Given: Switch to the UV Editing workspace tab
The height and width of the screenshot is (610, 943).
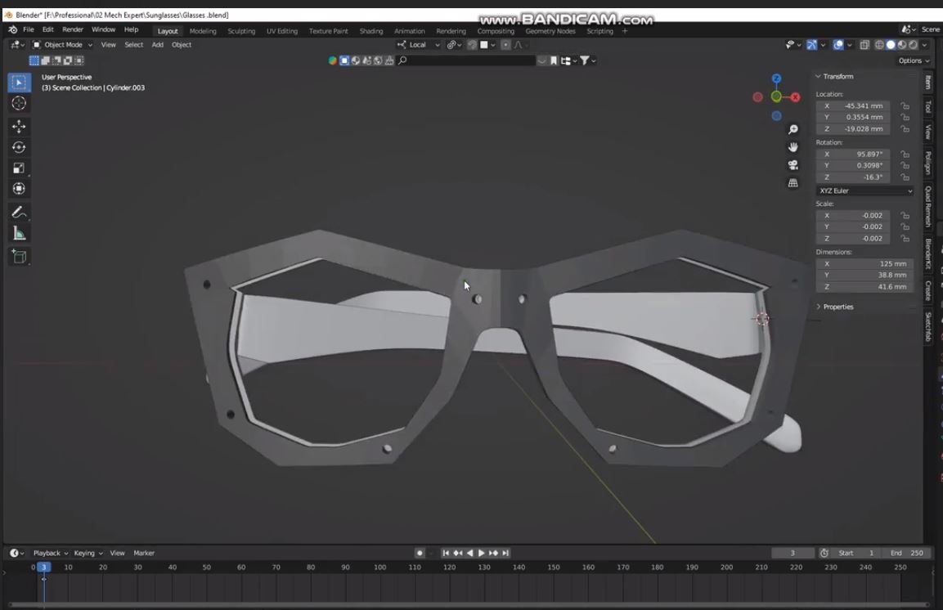Looking at the screenshot, I should click(282, 31).
